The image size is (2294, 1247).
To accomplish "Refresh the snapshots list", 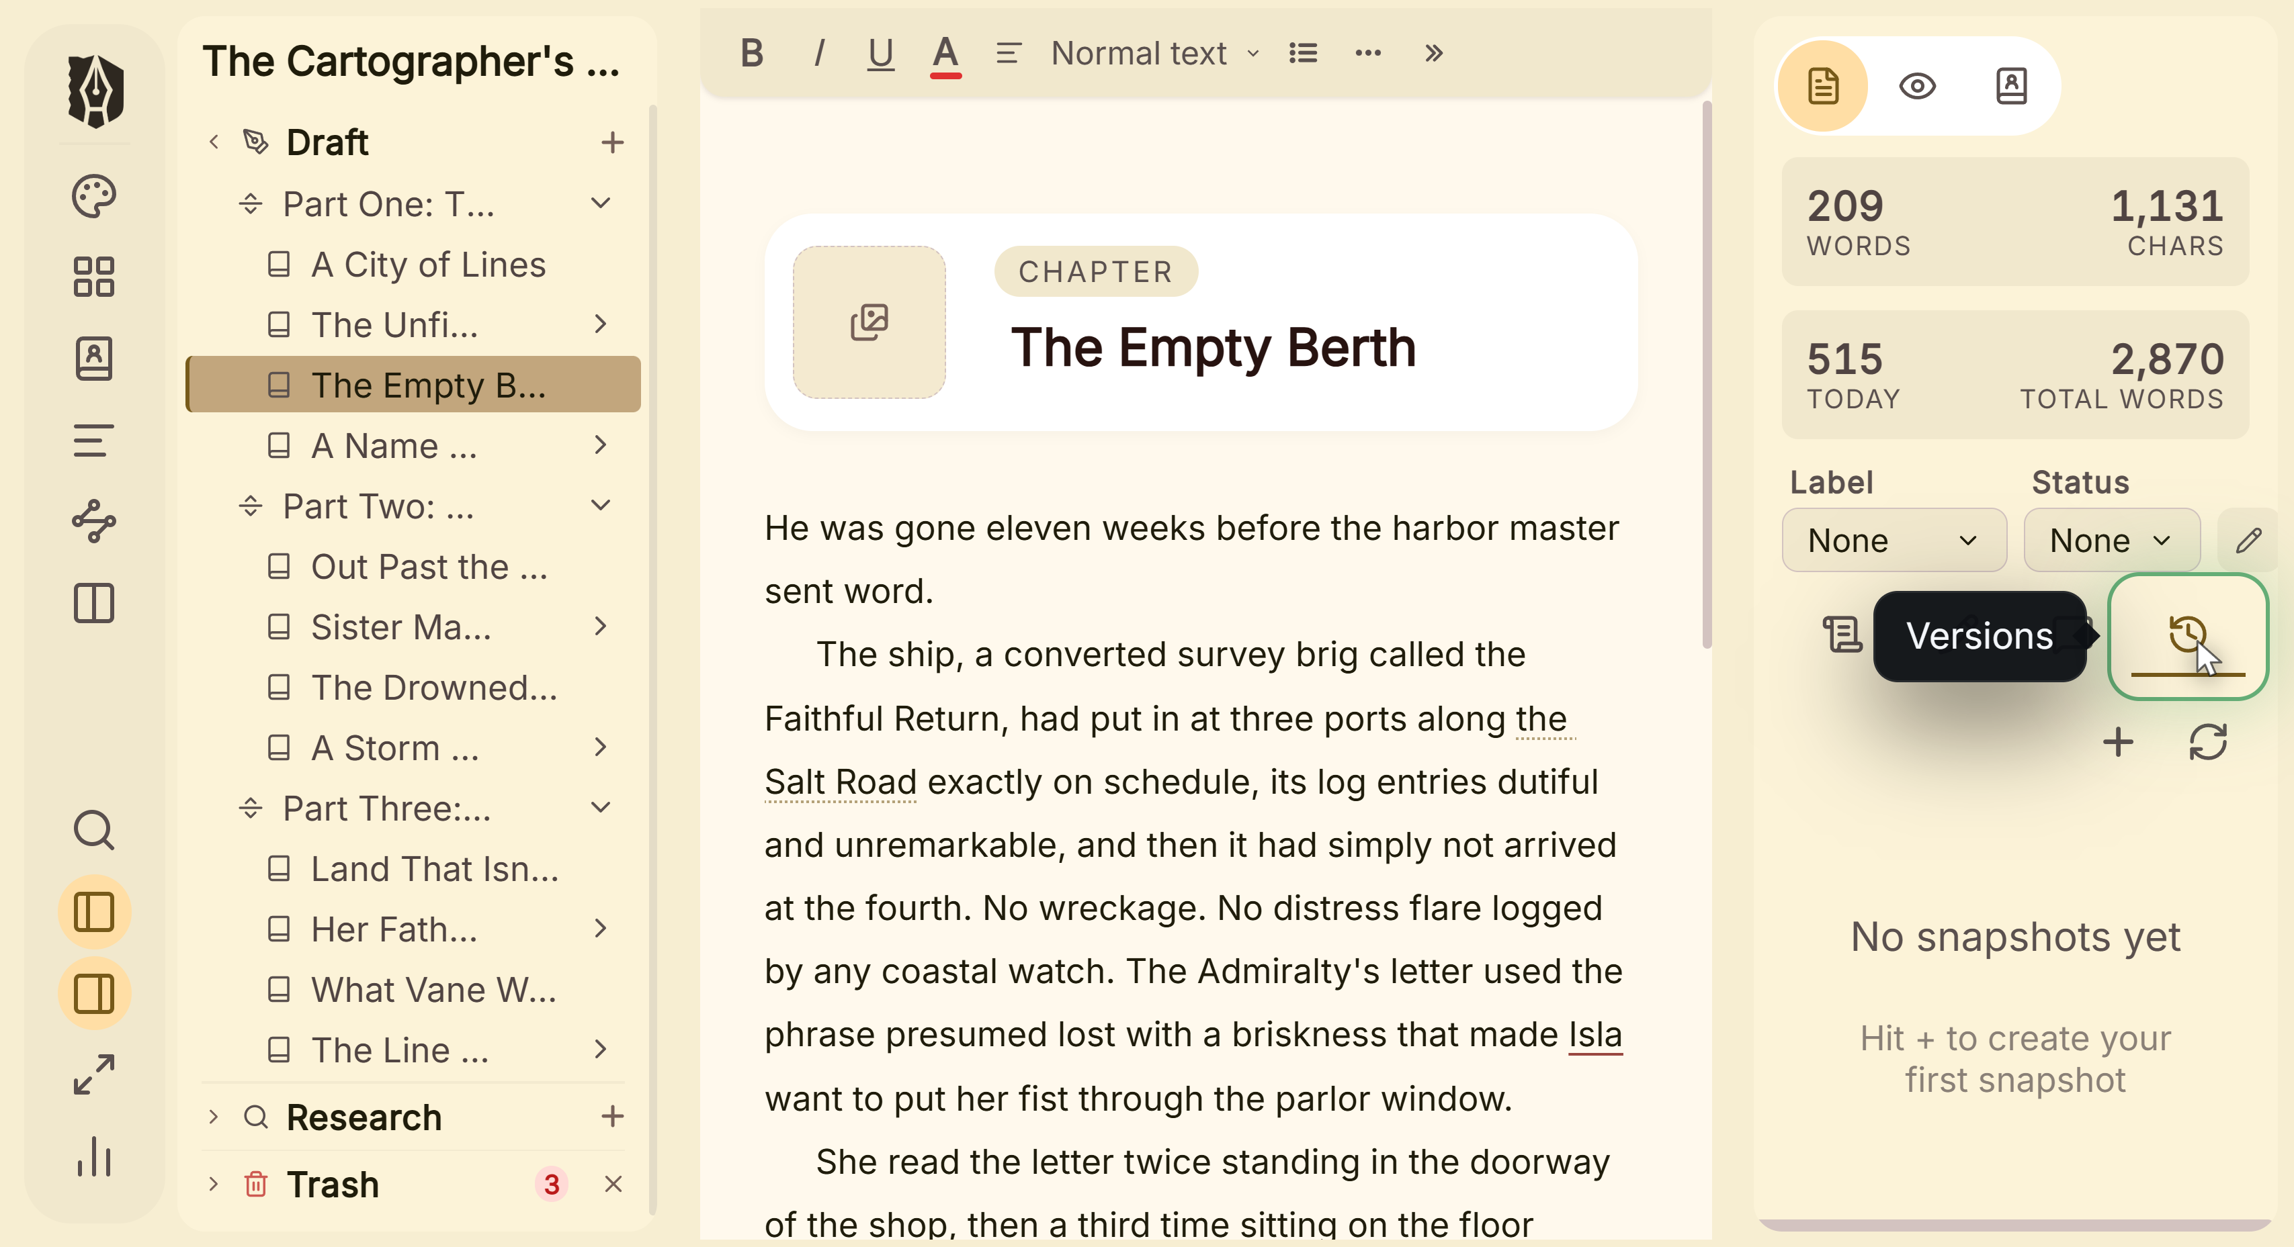I will tap(2207, 742).
